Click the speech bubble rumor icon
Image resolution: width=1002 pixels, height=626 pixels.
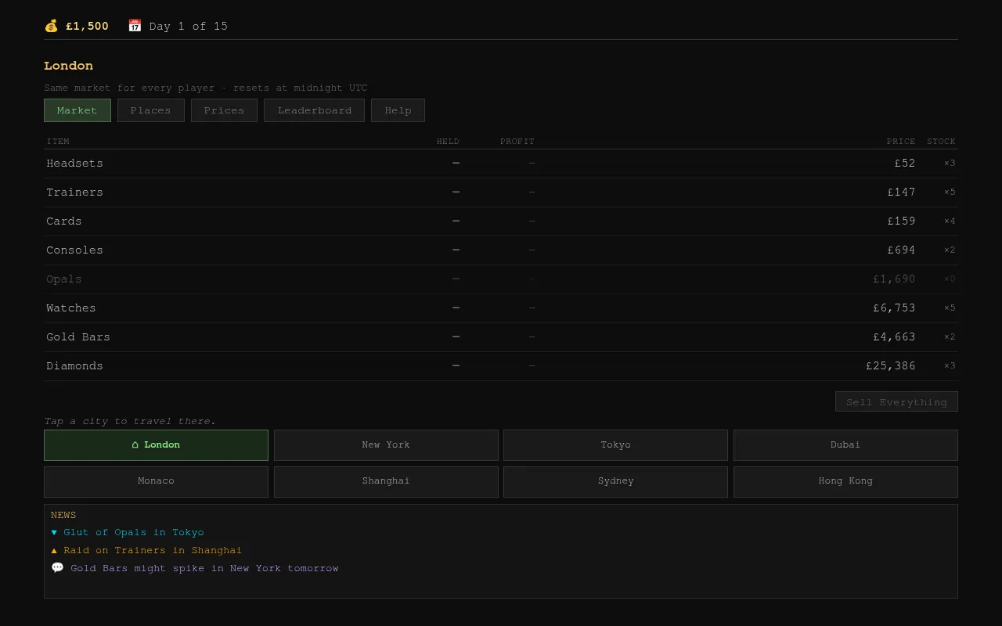click(57, 568)
